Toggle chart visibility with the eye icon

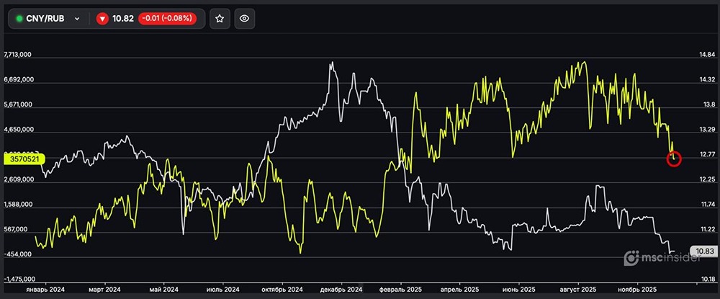click(x=244, y=18)
